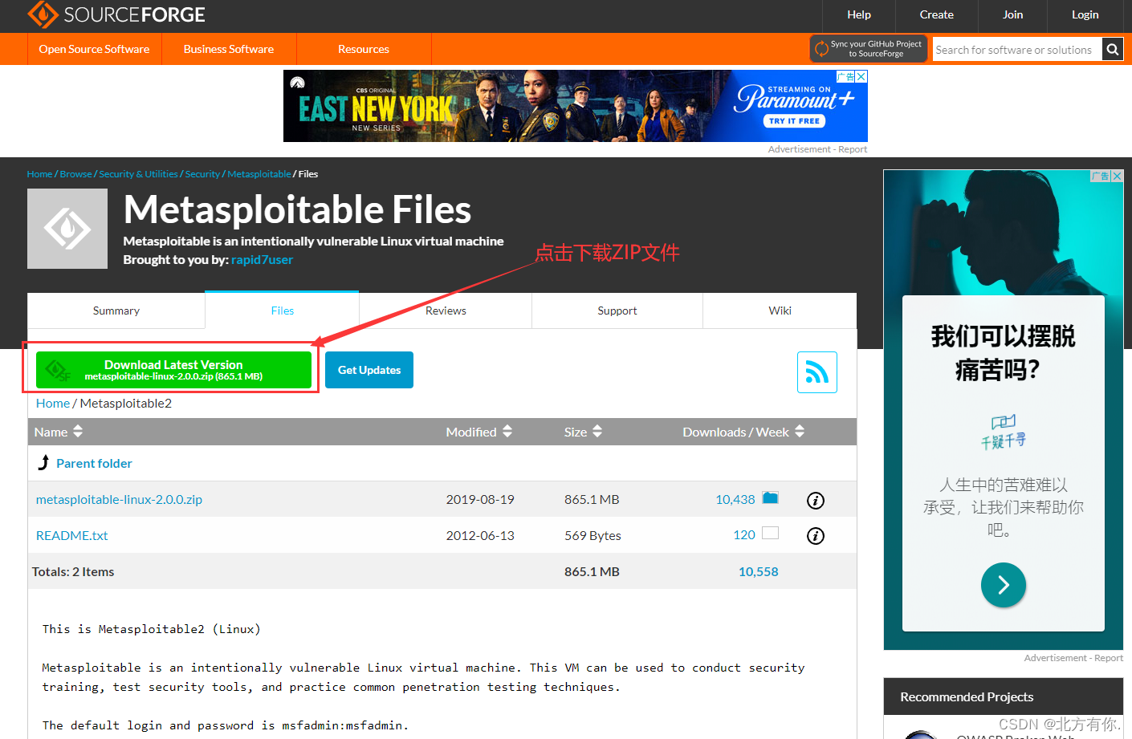View info icon for README.txt

click(816, 536)
